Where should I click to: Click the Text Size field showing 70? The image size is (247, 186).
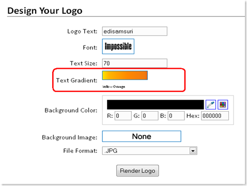coord(134,63)
